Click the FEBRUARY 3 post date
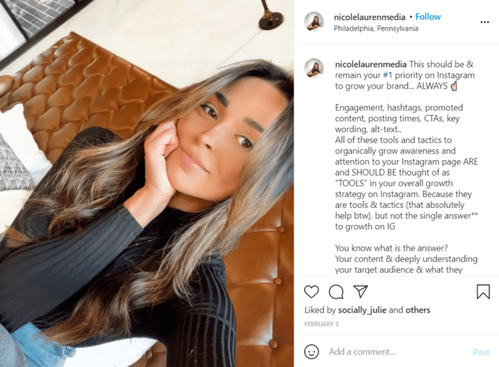This screenshot has height=367, width=499. 321,324
